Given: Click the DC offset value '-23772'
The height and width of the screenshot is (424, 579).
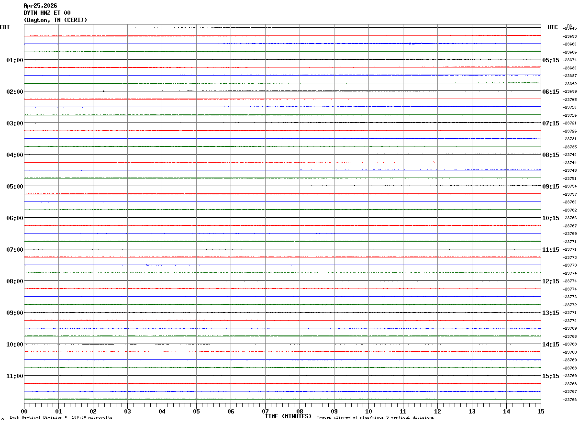Looking at the screenshot, I should click(569, 305).
